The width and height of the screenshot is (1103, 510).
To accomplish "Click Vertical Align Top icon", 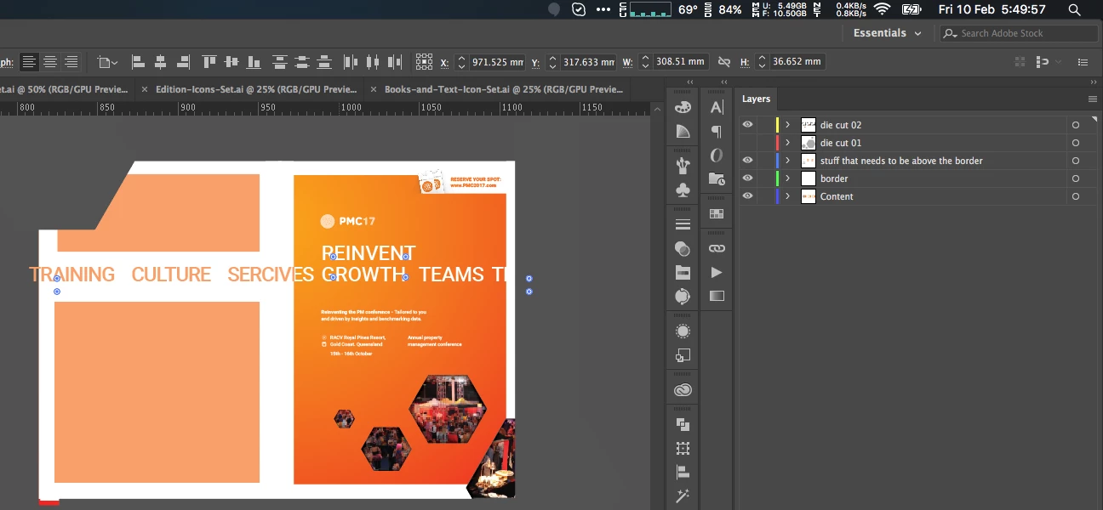I will (209, 62).
